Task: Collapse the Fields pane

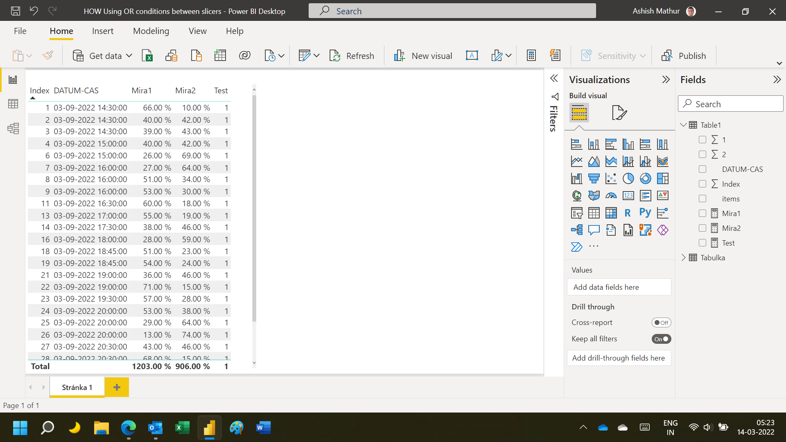Action: (777, 79)
